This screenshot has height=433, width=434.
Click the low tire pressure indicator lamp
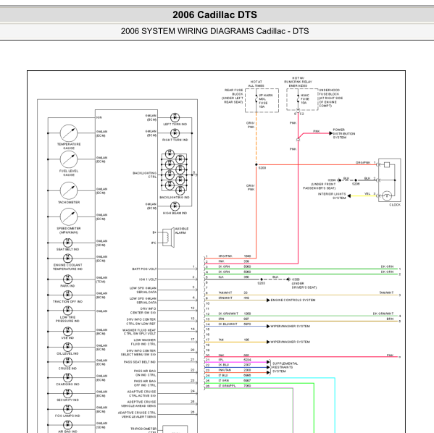67,311
